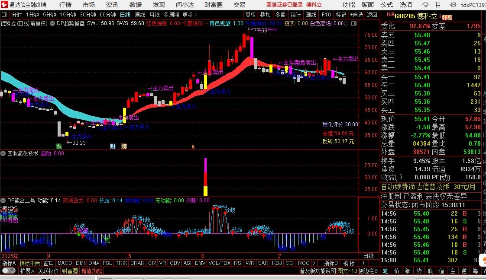Expand the 回调起涨技术 indicator dropdown arrow
This screenshot has height=280, width=486.
click(x=3, y=153)
